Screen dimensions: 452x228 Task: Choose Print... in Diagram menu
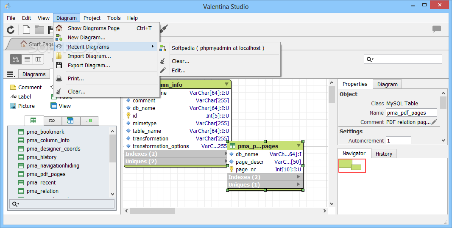pos(107,79)
